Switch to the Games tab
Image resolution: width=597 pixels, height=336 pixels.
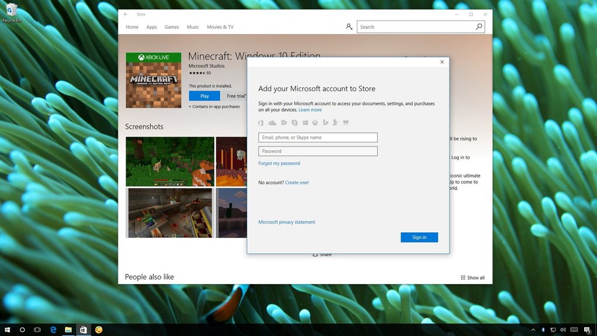tap(171, 27)
